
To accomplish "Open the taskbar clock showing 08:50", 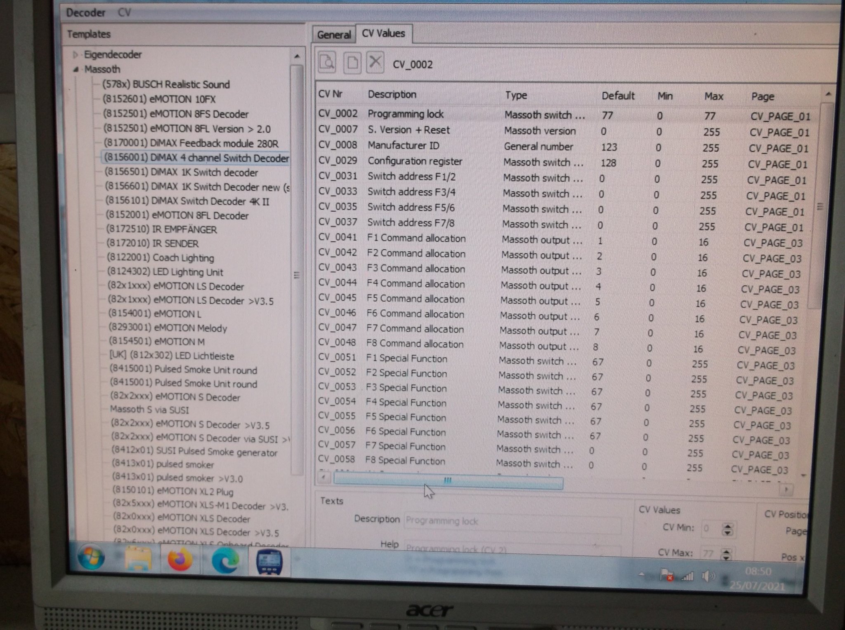I will tap(758, 578).
